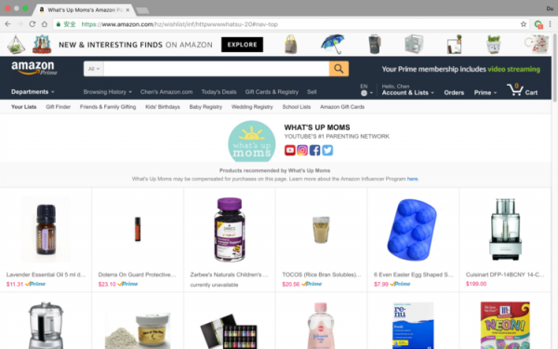558x349 pixels.
Task: Follow the Influencer Program 'here' link
Action: tap(412, 179)
